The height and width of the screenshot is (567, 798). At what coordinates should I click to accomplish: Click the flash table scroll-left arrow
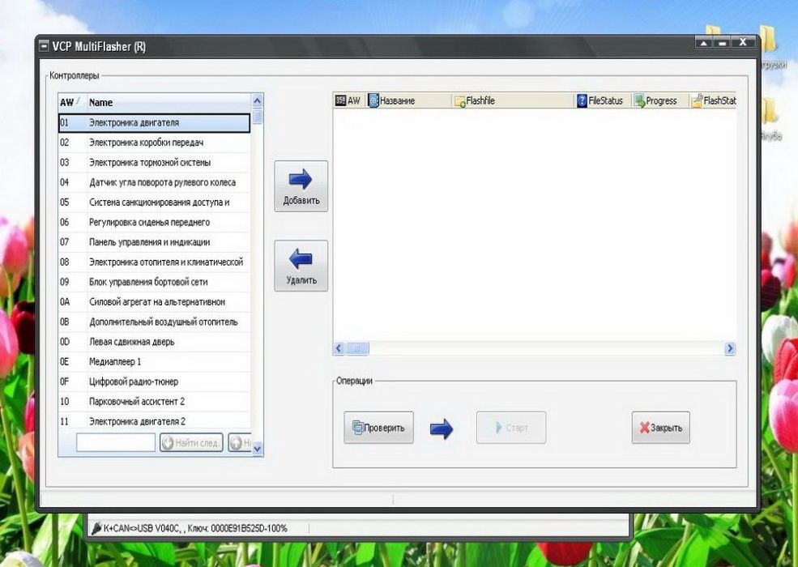[339, 348]
